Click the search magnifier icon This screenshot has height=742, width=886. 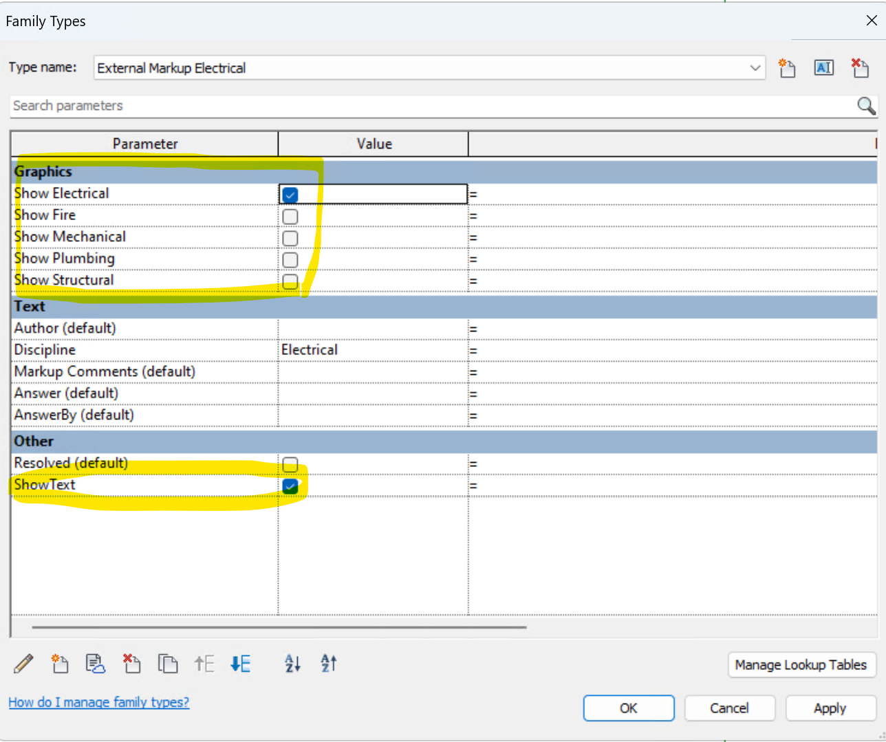pos(865,106)
